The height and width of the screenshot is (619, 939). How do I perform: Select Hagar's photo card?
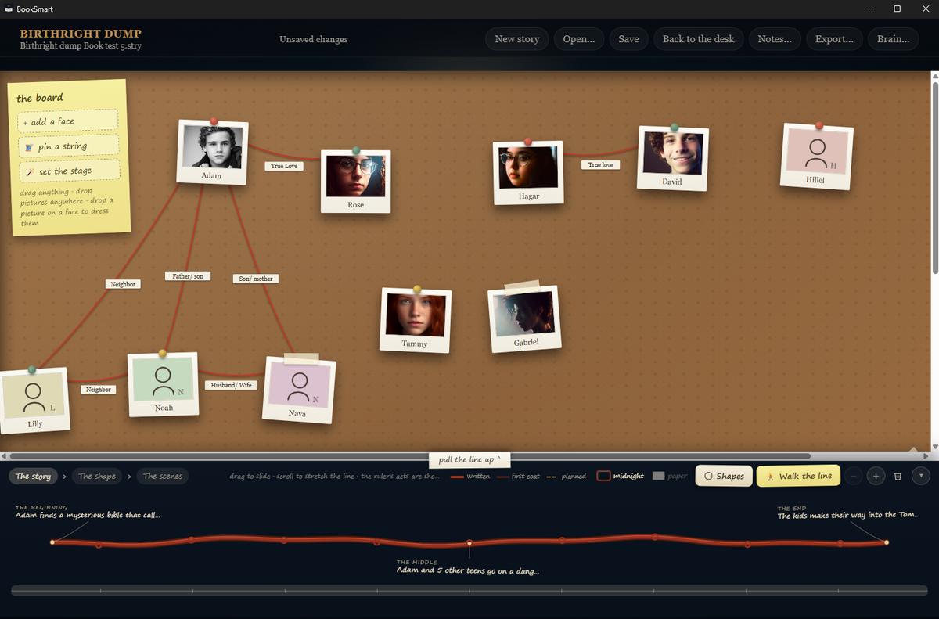(528, 172)
